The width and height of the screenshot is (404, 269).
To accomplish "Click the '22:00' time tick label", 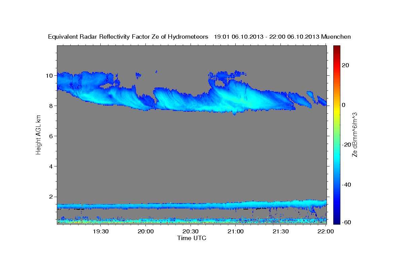I will (326, 232).
